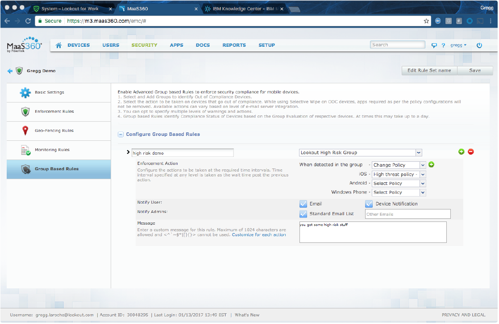Viewport: 499px width, 324px height.
Task: Open the REPORTS menu
Action: pyautogui.click(x=234, y=45)
